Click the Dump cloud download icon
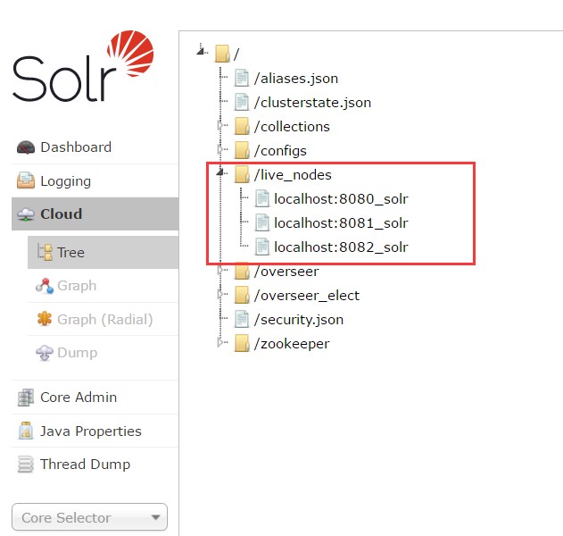This screenshot has width=563, height=536. click(x=45, y=353)
